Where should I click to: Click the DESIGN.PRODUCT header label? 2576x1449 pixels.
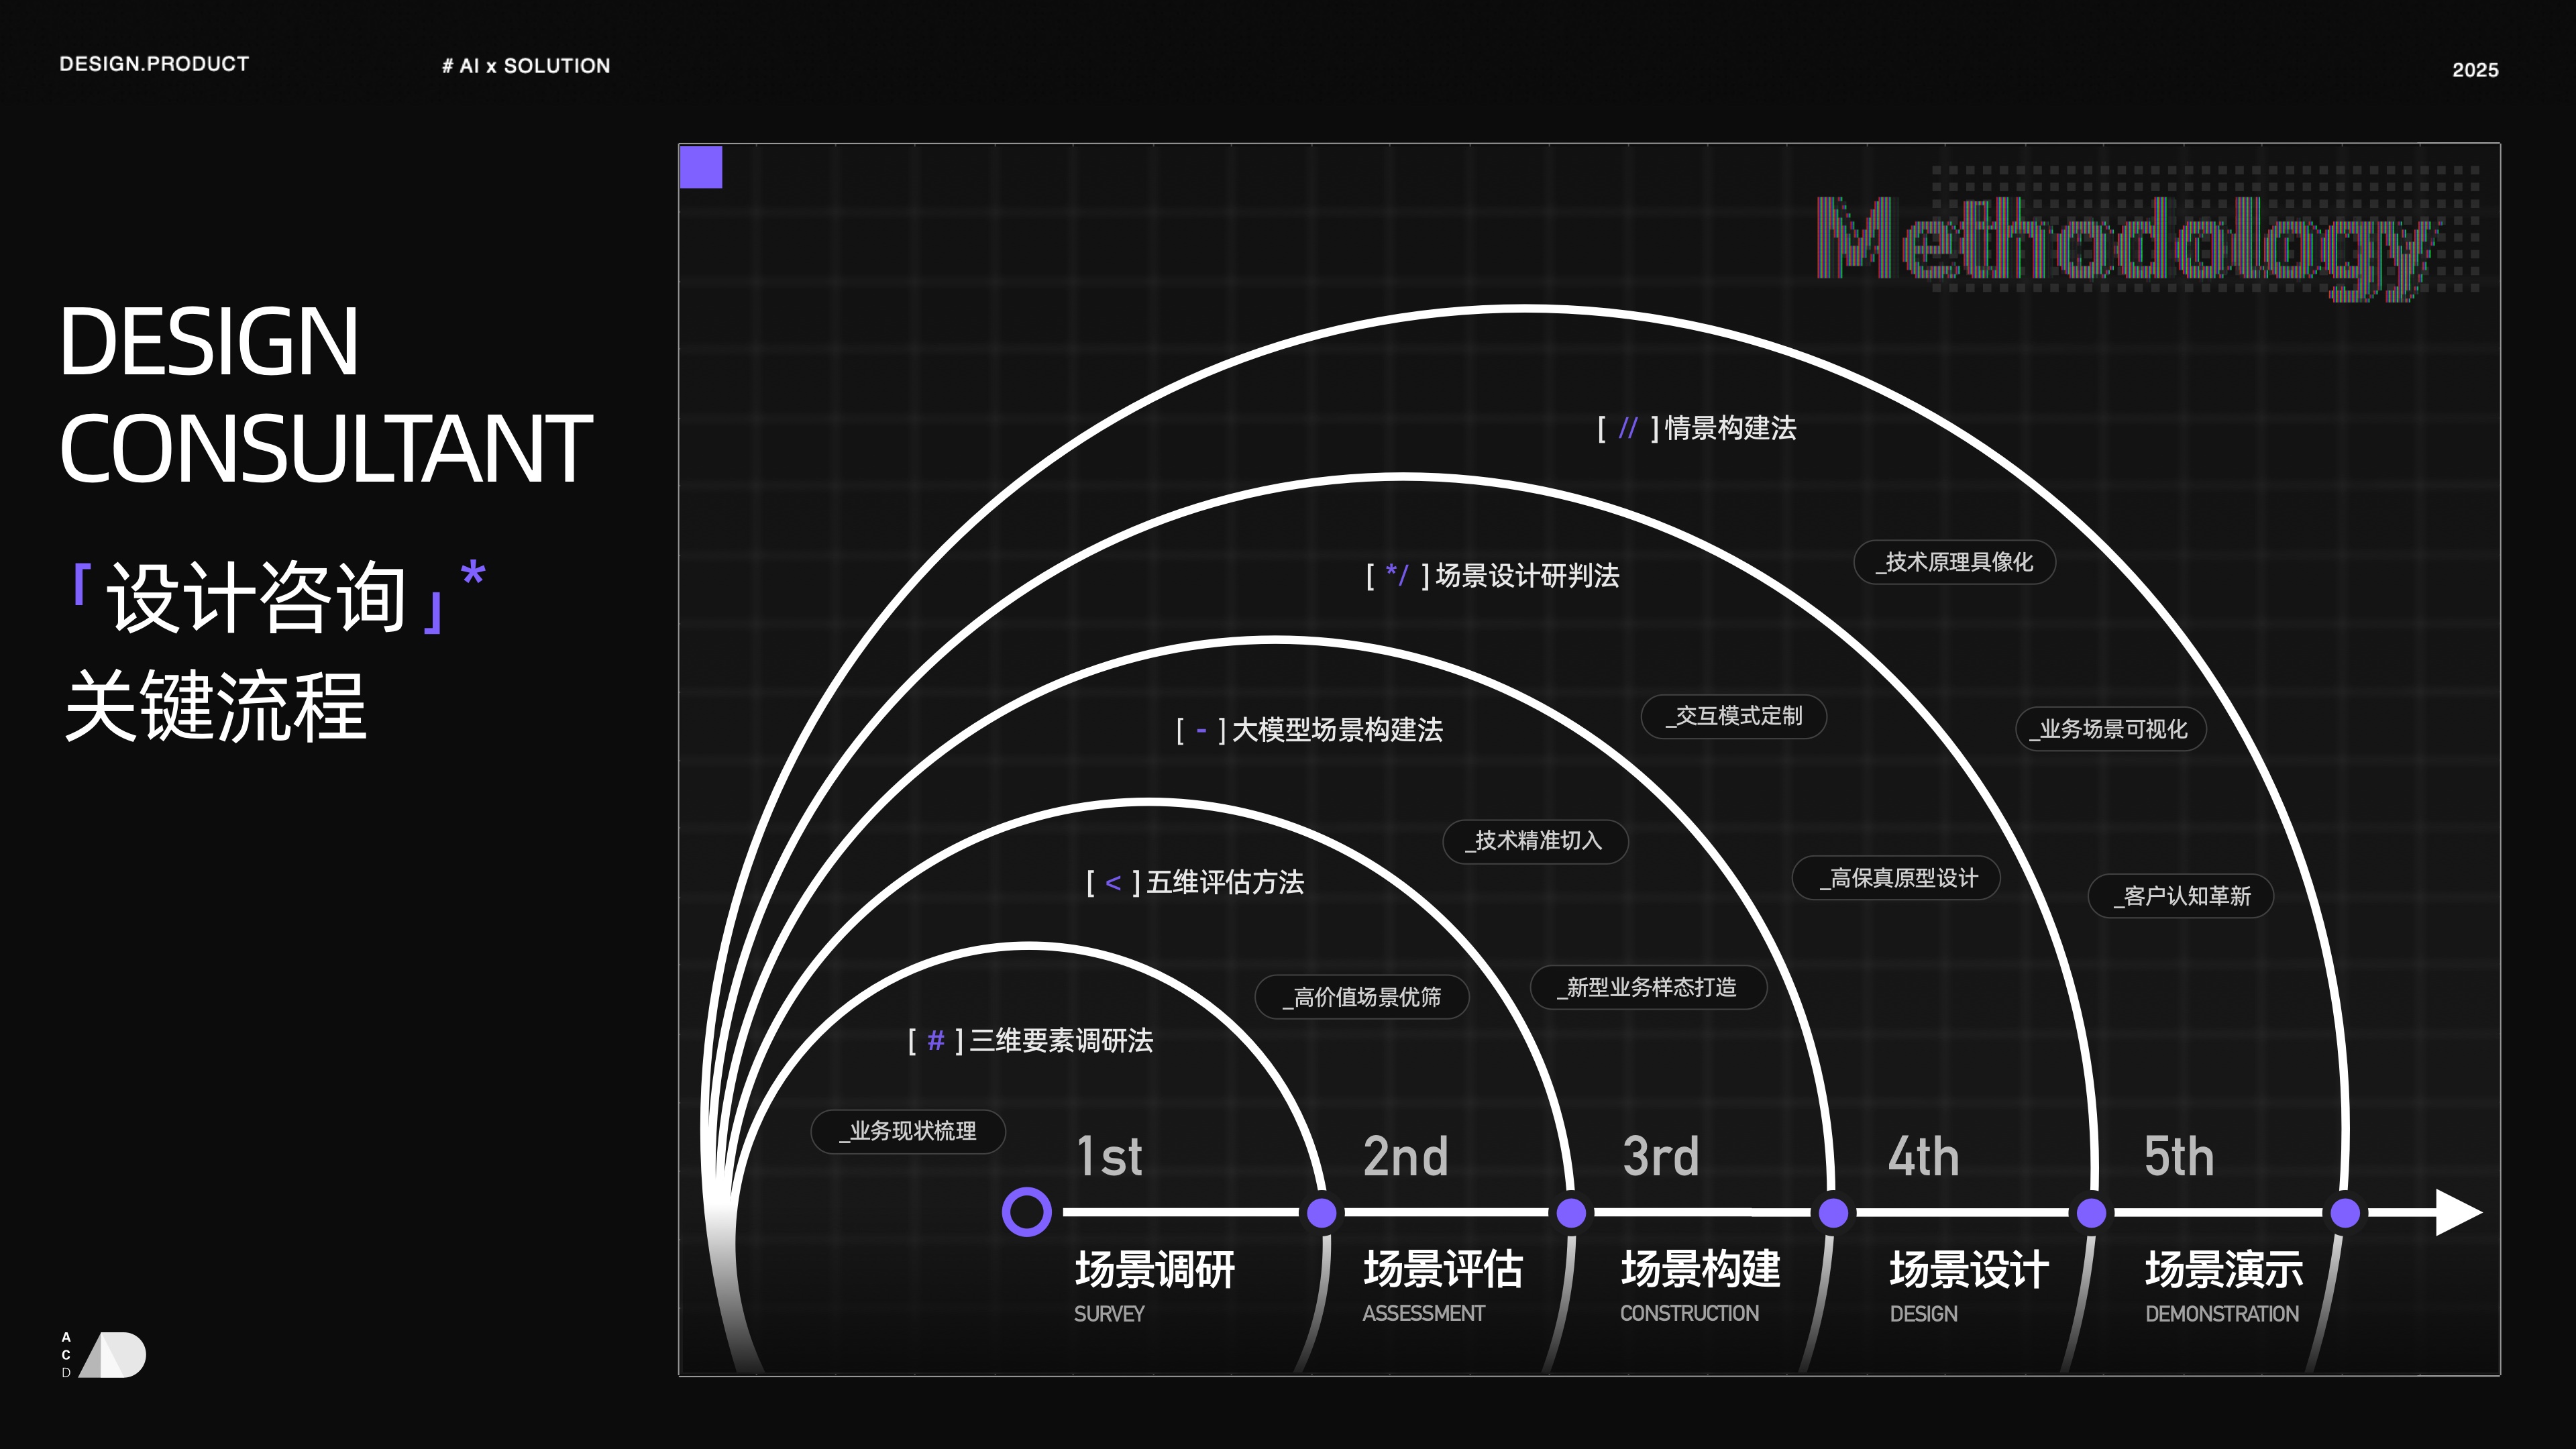(154, 64)
